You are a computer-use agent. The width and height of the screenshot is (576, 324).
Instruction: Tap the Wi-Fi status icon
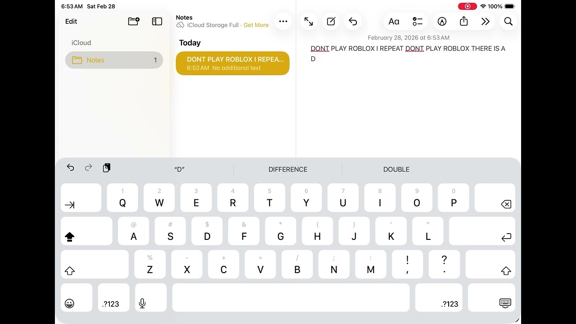click(483, 6)
